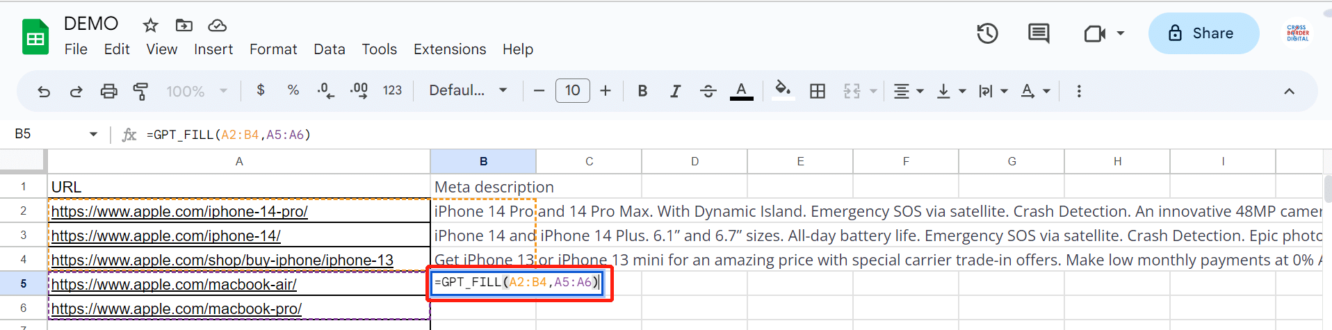Click the Undo arrow icon
The image size is (1332, 330).
tap(44, 91)
